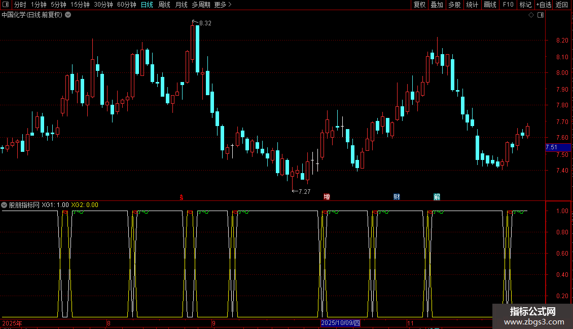Viewport: 573px width, 329px height.
Task: Click the panel toggle icon above price axis
Action: 541,15
